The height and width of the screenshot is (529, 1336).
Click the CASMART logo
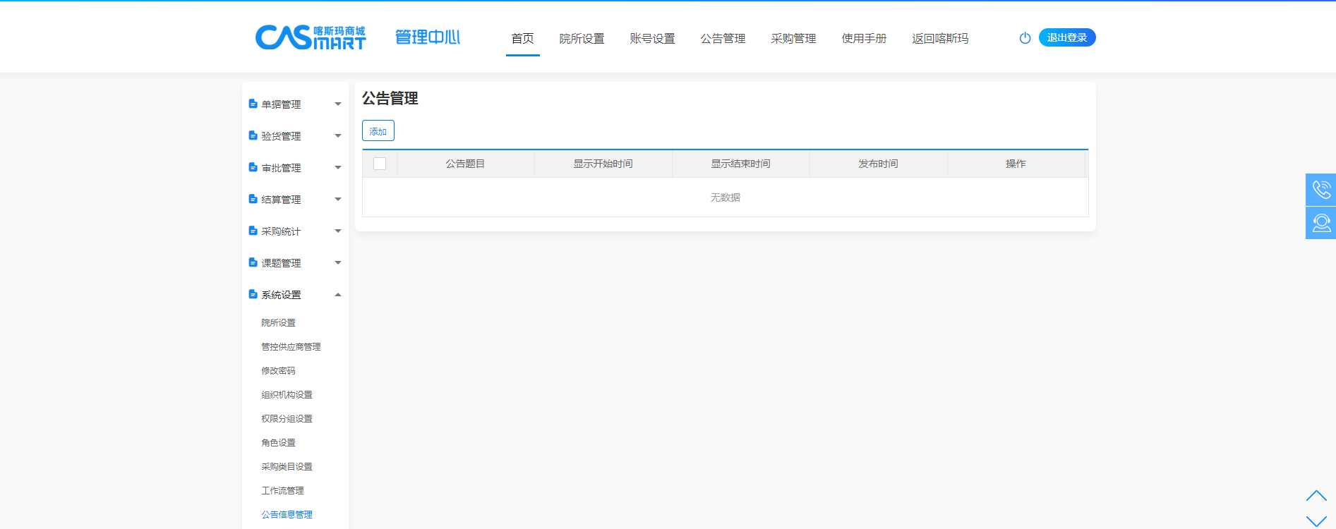pyautogui.click(x=311, y=37)
